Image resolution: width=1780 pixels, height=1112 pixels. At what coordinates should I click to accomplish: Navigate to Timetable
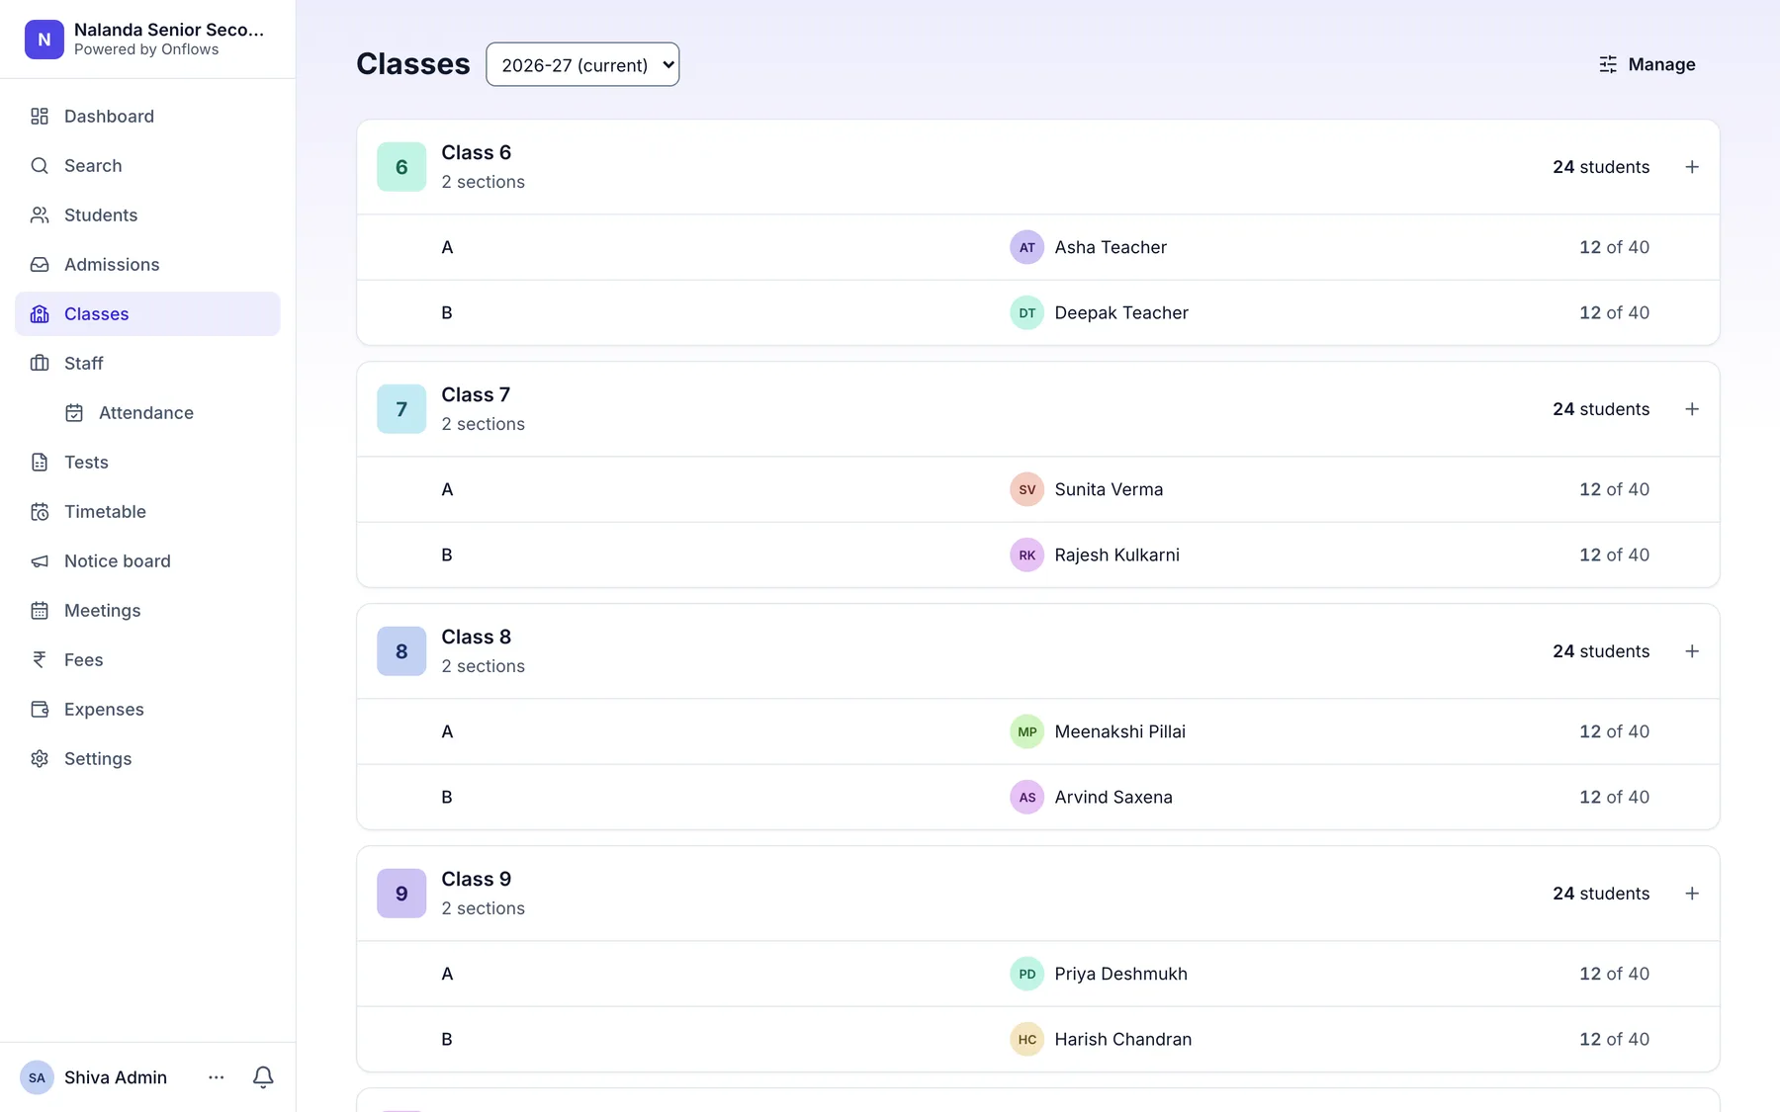[x=147, y=512]
